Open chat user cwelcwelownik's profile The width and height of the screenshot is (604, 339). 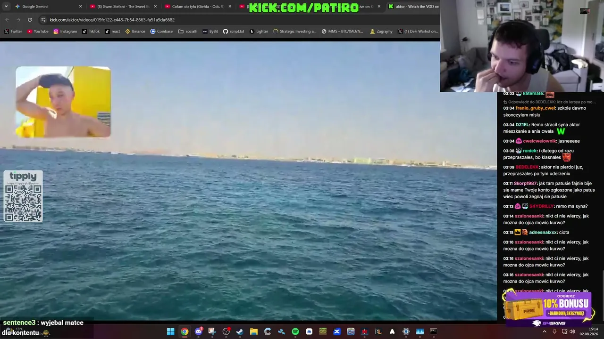tap(540, 141)
